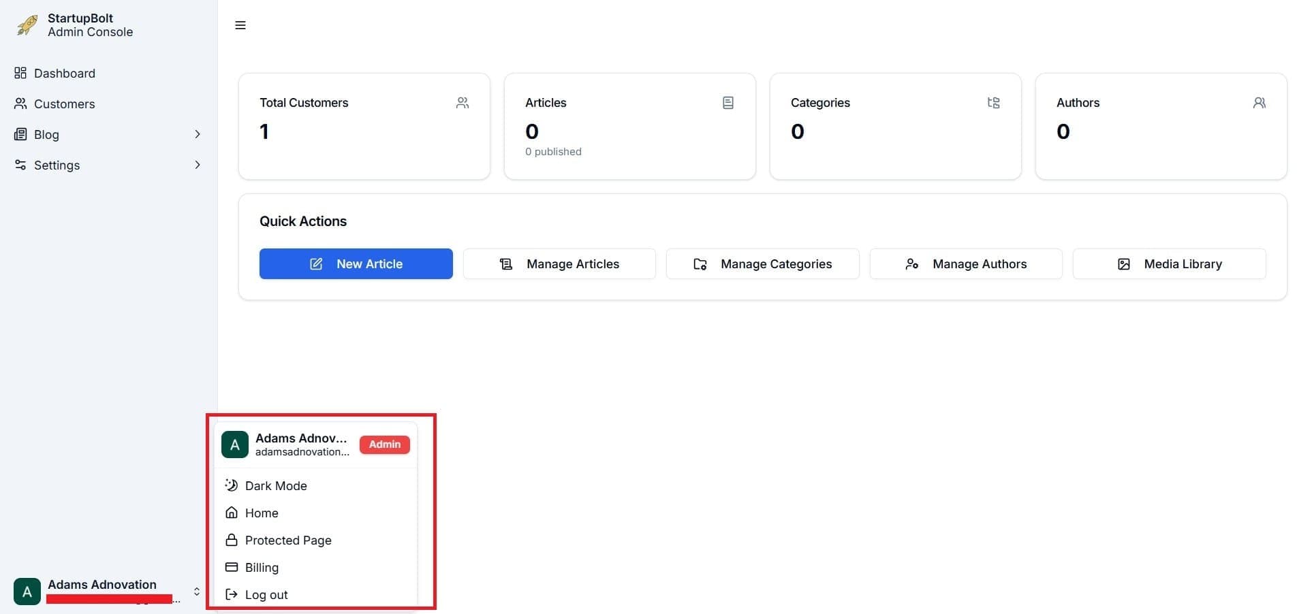Open Protected Page from the user menu
Viewport: 1299px width, 614px height.
tap(315, 540)
